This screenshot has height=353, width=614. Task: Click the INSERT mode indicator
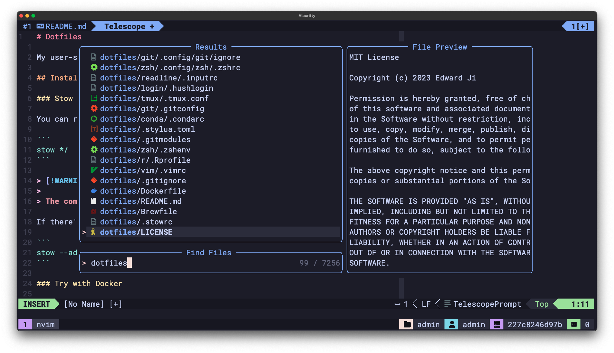click(x=37, y=304)
